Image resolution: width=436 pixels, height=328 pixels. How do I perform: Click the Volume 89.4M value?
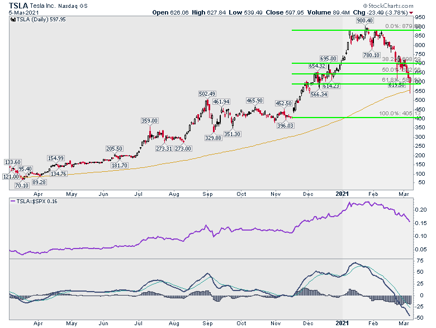tap(328, 12)
